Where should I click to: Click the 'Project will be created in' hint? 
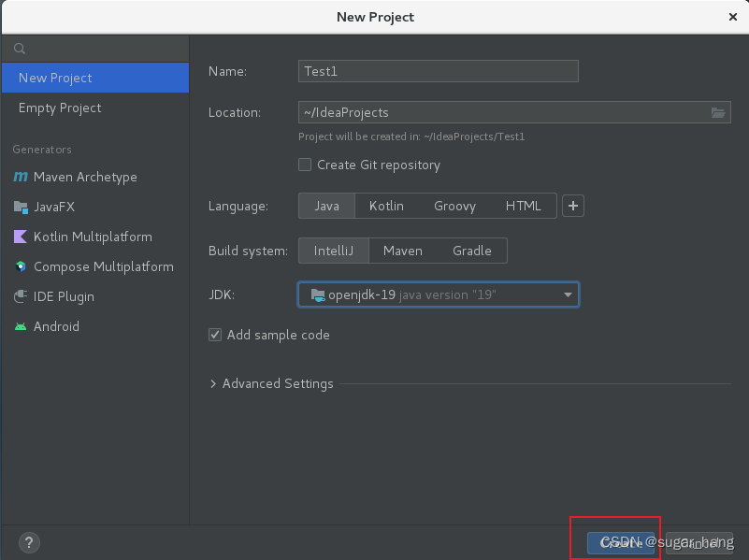click(411, 136)
